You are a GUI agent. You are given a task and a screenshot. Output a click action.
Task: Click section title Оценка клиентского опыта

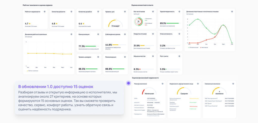pyautogui.click(x=142, y=5)
